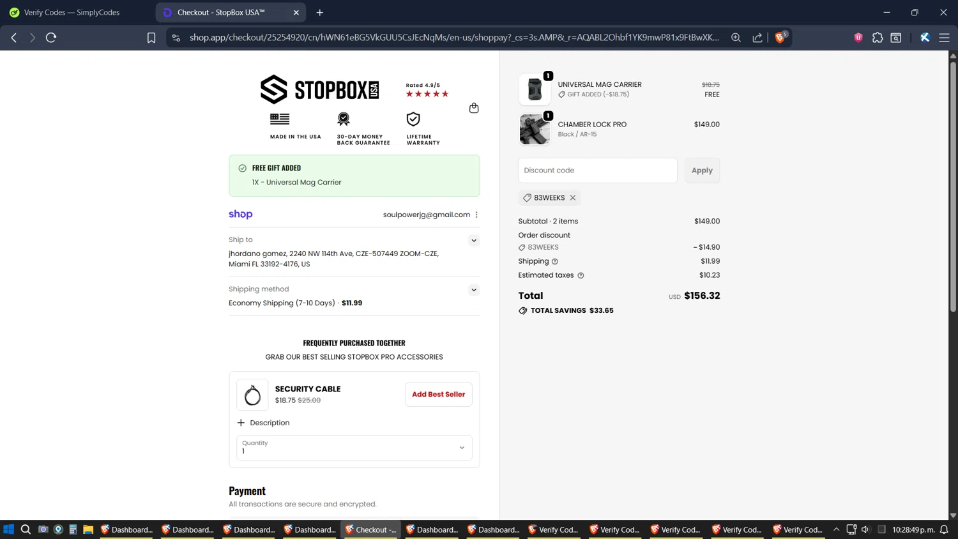Click the Apply discount button
Viewport: 958px width, 539px height.
point(702,171)
